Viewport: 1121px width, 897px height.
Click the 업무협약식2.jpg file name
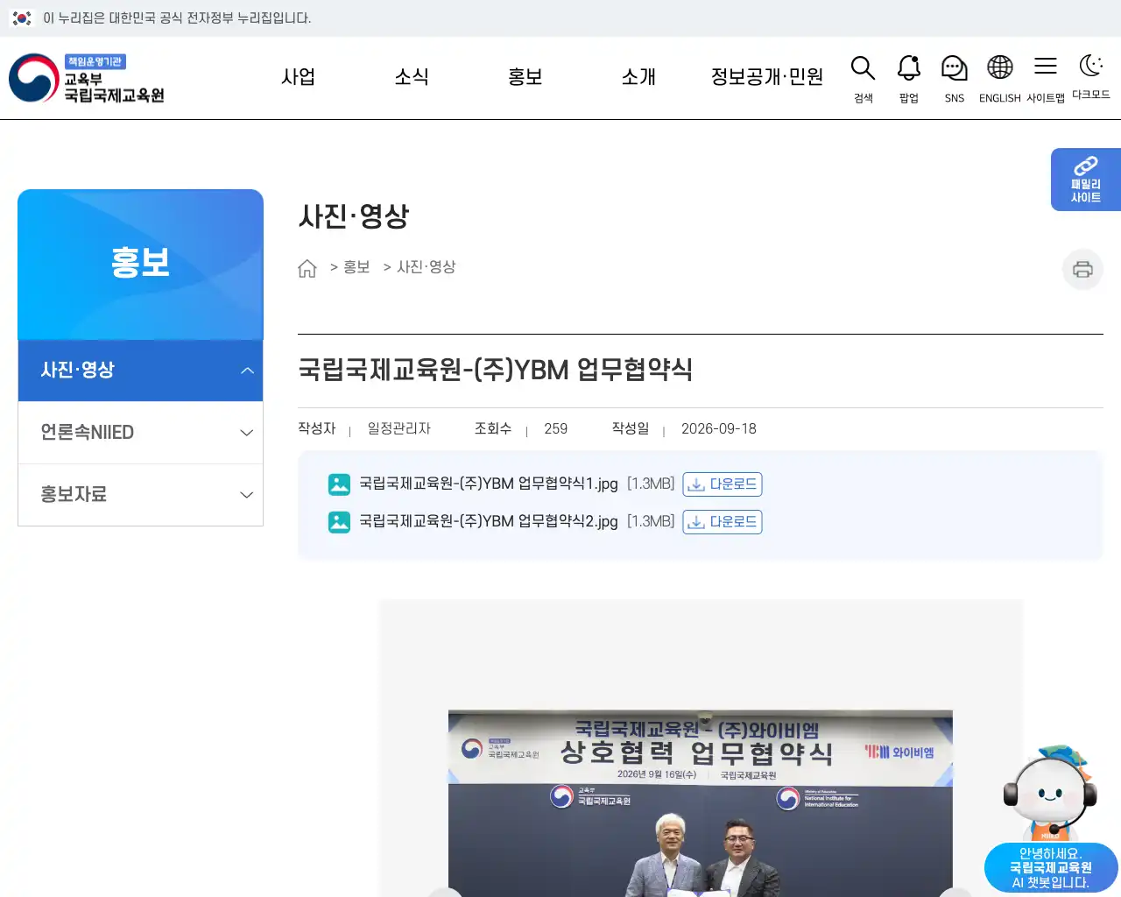[x=489, y=522]
